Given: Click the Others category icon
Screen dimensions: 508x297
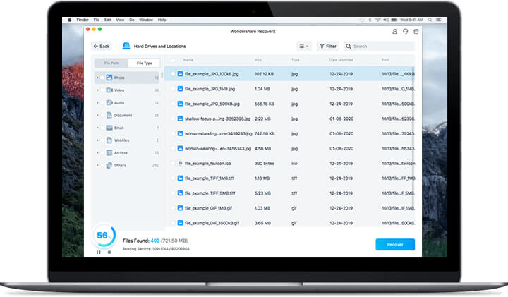Looking at the screenshot, I should [x=109, y=165].
